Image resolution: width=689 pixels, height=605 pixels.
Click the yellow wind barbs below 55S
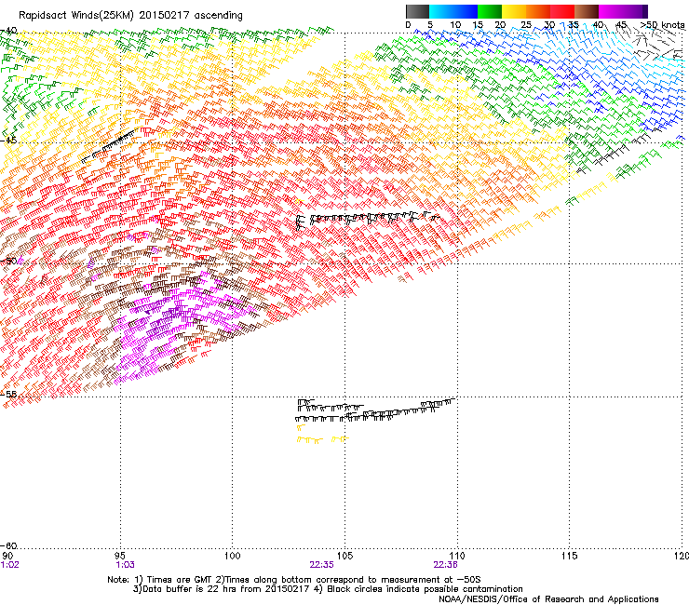click(322, 436)
